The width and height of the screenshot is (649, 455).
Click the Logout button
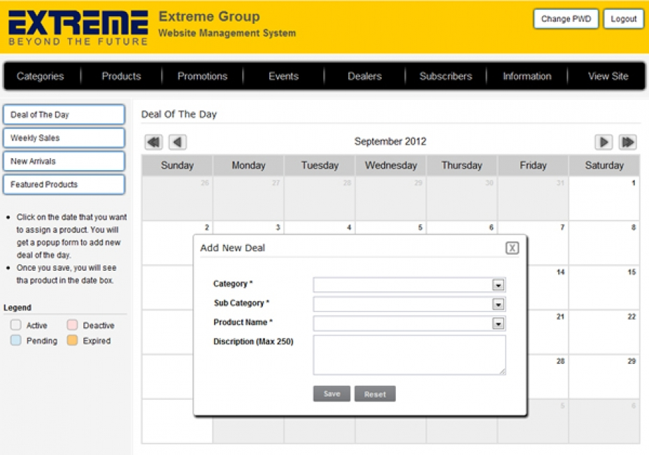[x=623, y=19]
